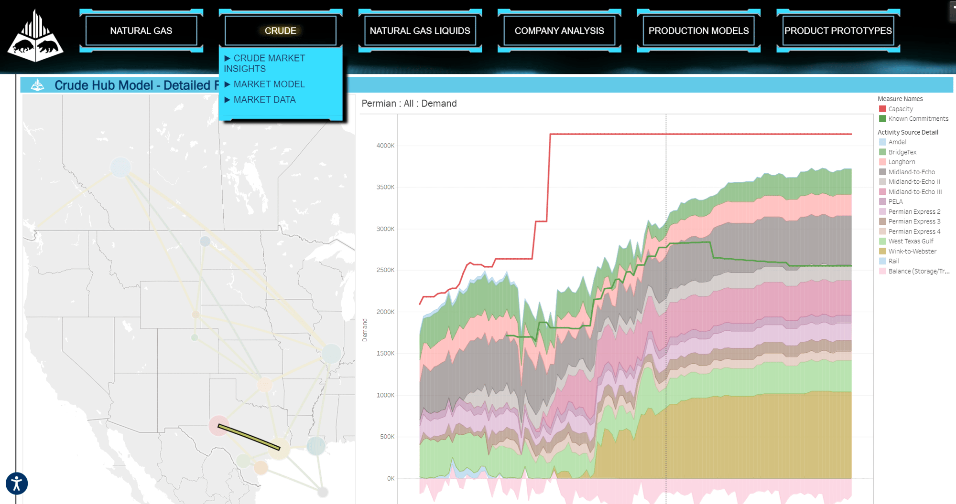Click the Cushing orange hub node on map

264,384
